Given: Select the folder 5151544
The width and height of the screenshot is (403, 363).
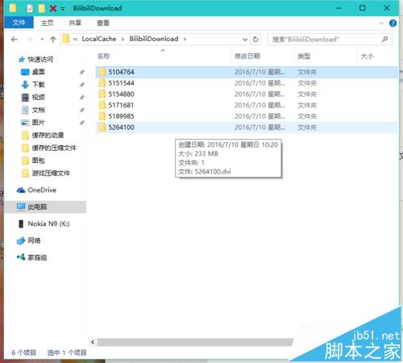Looking at the screenshot, I should point(247,83).
